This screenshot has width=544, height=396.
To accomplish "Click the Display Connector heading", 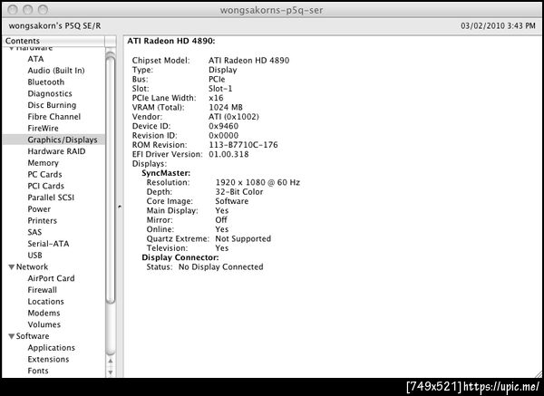I will (180, 257).
